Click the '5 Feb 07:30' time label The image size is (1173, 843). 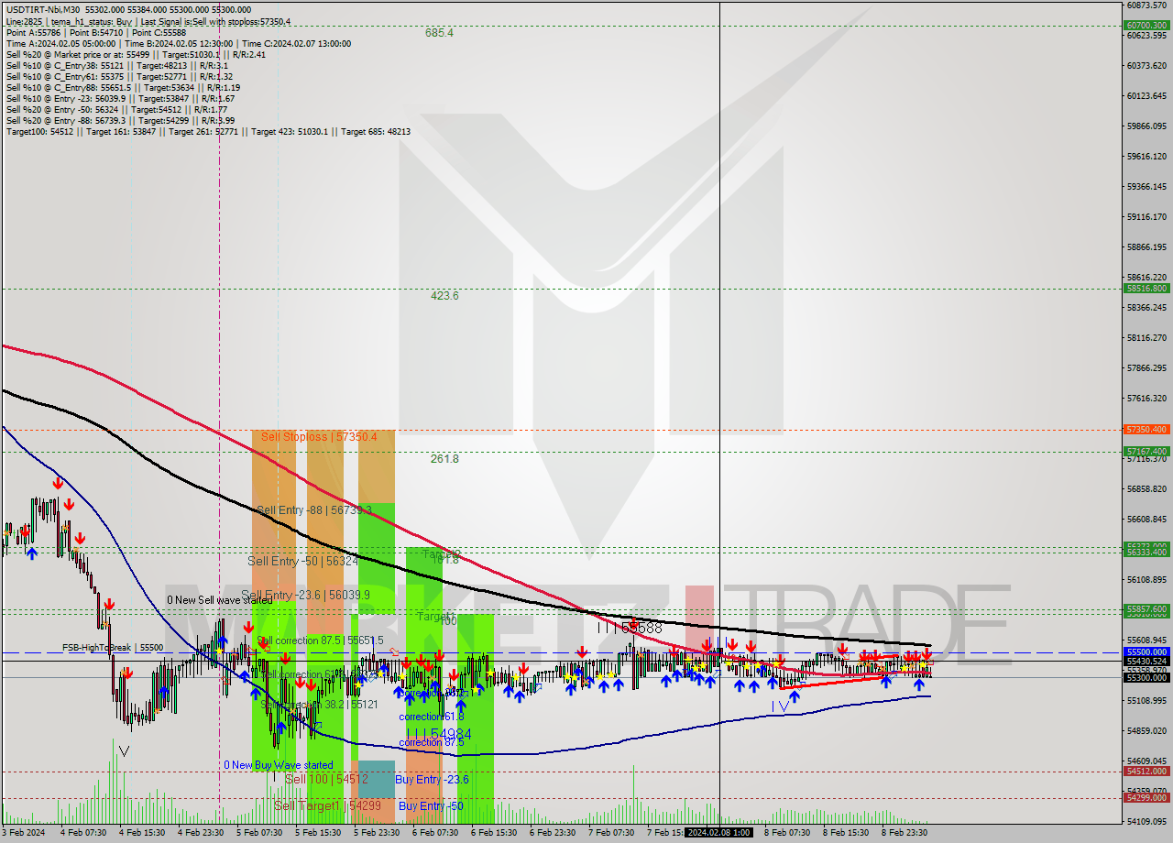(258, 833)
